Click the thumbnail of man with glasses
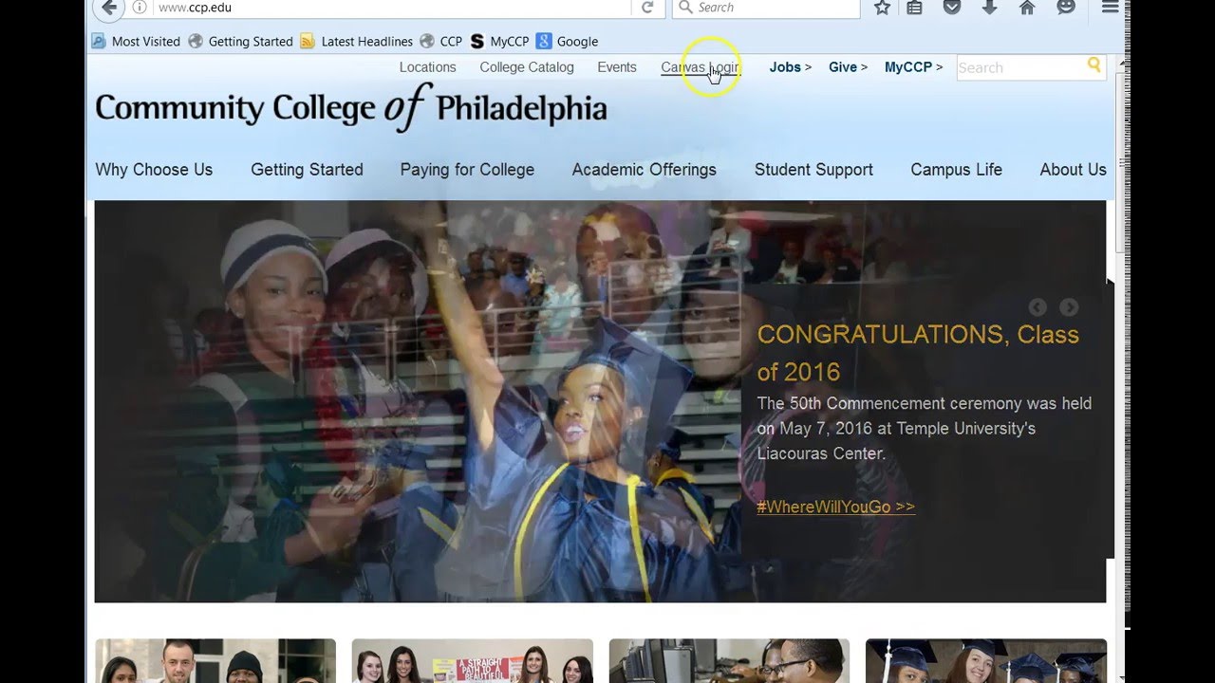The width and height of the screenshot is (1215, 683). tap(729, 661)
